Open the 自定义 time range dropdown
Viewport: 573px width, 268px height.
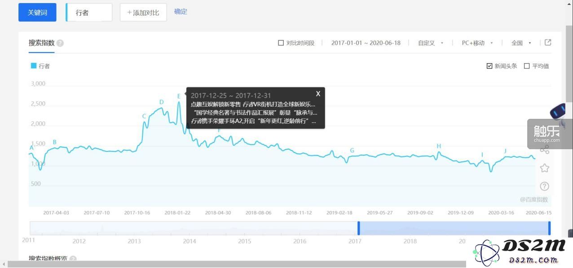pos(431,43)
